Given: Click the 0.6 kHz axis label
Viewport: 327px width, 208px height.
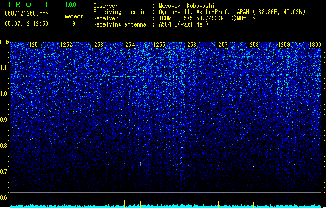Looking at the screenshot, I should pos(5,198).
